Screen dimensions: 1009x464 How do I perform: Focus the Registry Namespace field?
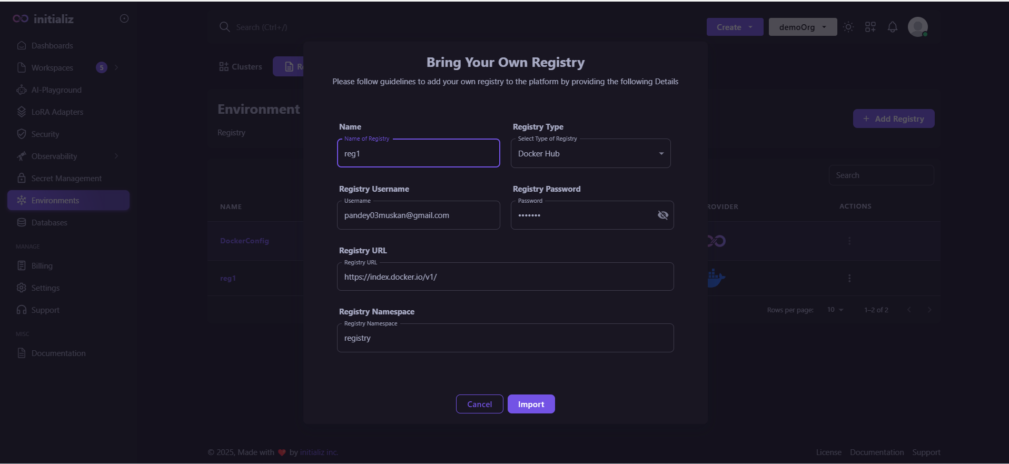506,338
